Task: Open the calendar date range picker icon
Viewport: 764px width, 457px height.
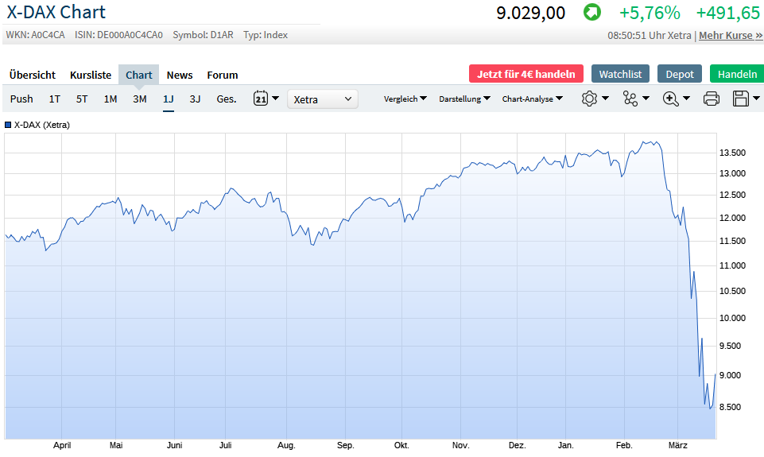Action: [x=261, y=99]
